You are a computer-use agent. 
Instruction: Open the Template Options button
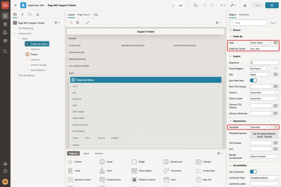(264, 135)
